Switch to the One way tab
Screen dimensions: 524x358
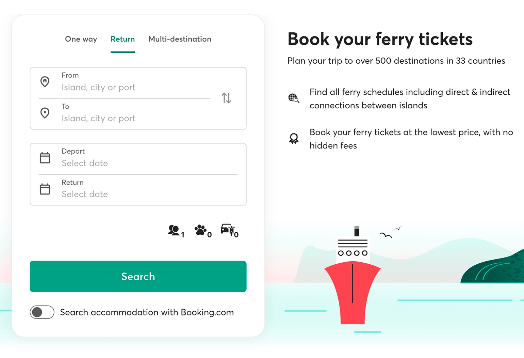(81, 39)
